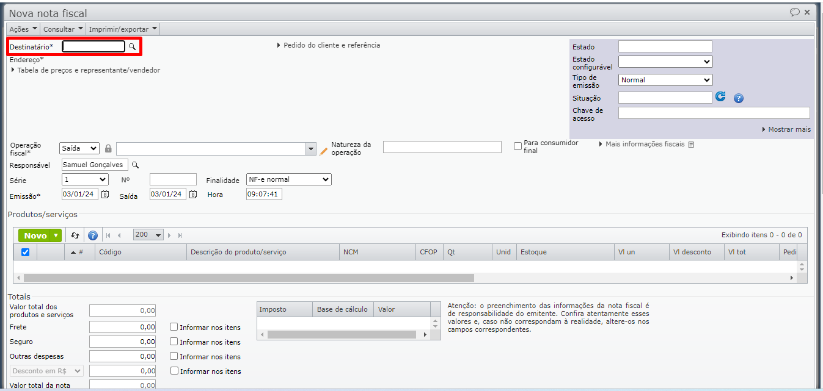Viewport: 823px width, 391px height.
Task: Check Informar nos itens for Frete
Action: 174,327
